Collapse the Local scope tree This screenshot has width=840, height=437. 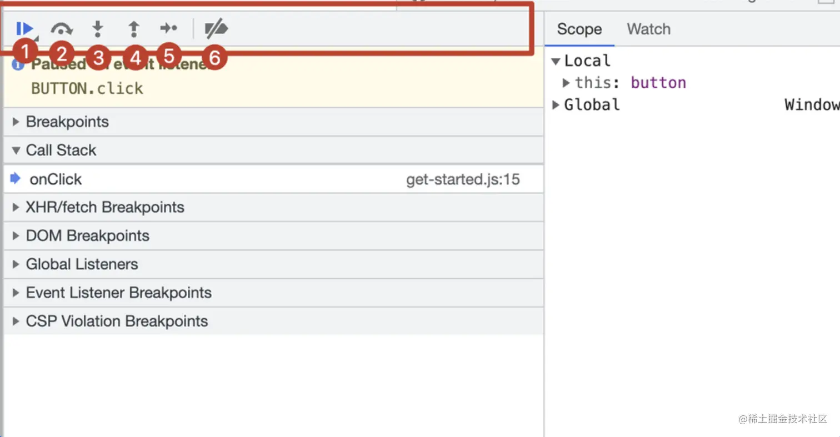tap(556, 61)
